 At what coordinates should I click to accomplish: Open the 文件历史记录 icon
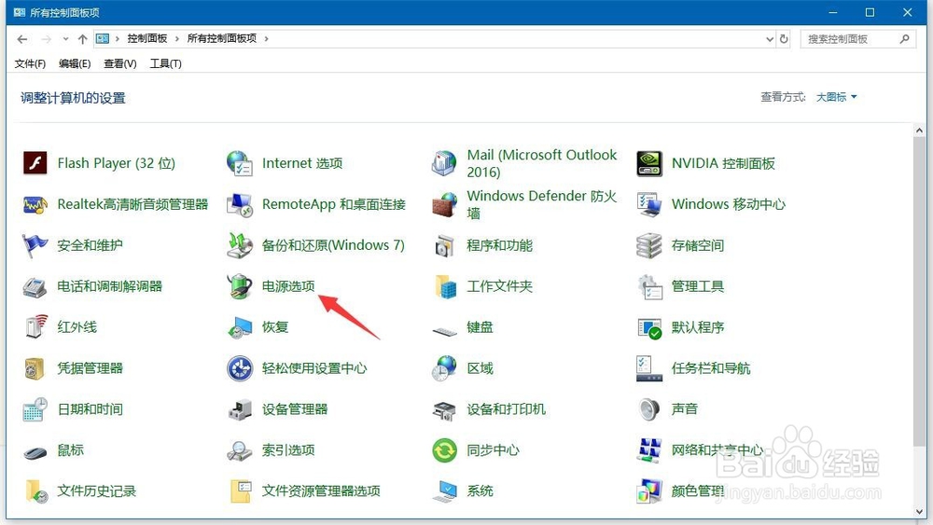(x=35, y=491)
